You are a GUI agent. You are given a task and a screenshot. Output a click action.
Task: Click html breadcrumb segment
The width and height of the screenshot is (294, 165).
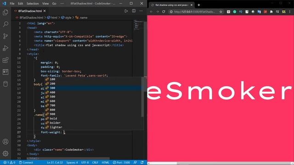(x=52, y=17)
